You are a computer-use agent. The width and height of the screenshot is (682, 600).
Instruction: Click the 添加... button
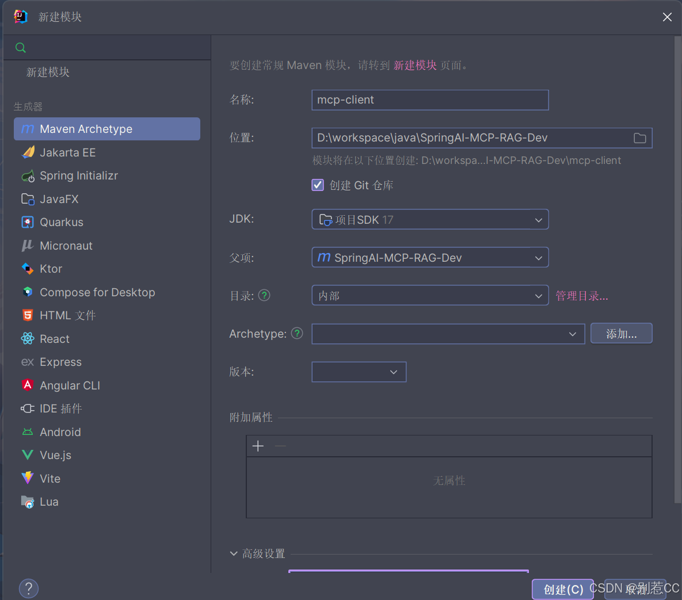tap(622, 334)
